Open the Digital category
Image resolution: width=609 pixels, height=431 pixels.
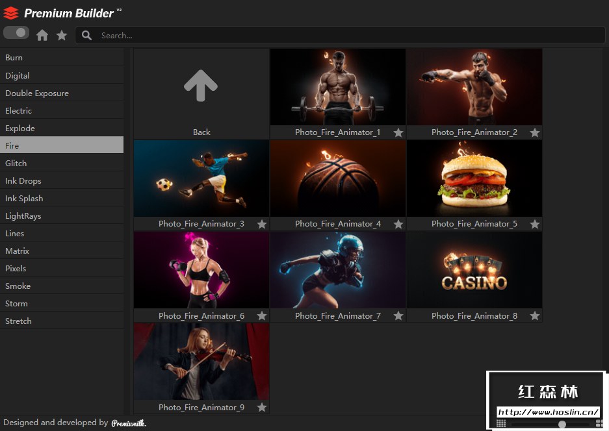click(x=62, y=75)
